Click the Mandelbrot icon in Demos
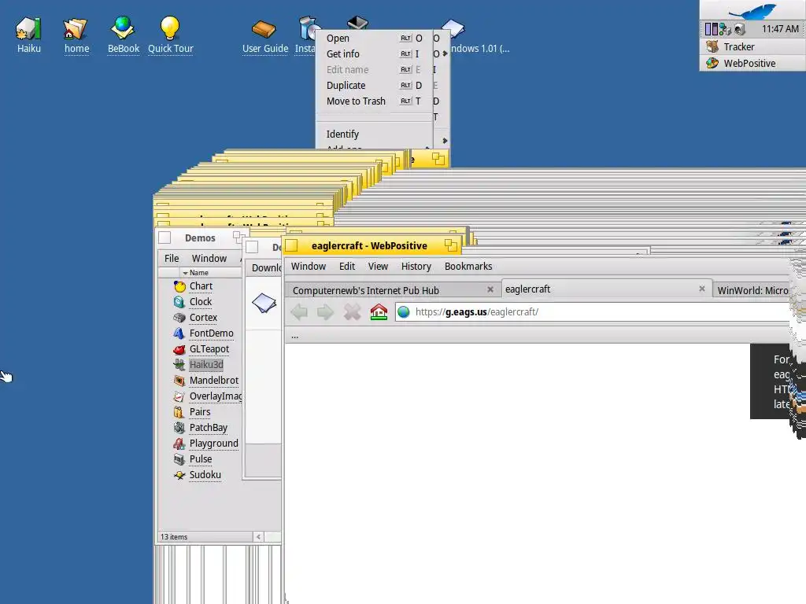The image size is (806, 604). tap(179, 381)
